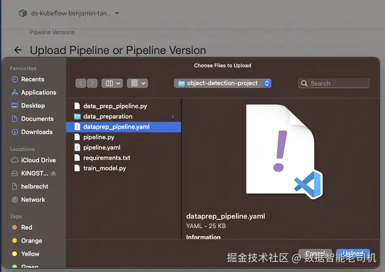This screenshot has height=272, width=385.
Task: Open Network location
Action: [28, 200]
